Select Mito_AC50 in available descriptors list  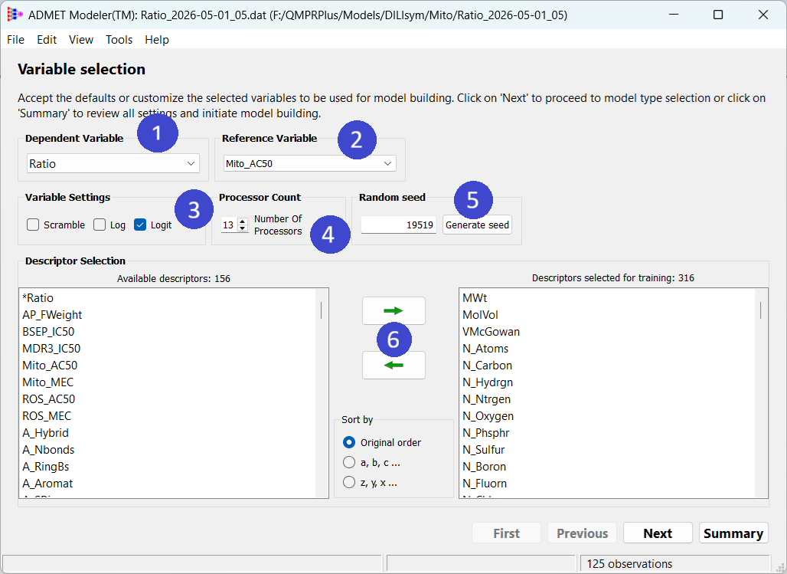[50, 366]
